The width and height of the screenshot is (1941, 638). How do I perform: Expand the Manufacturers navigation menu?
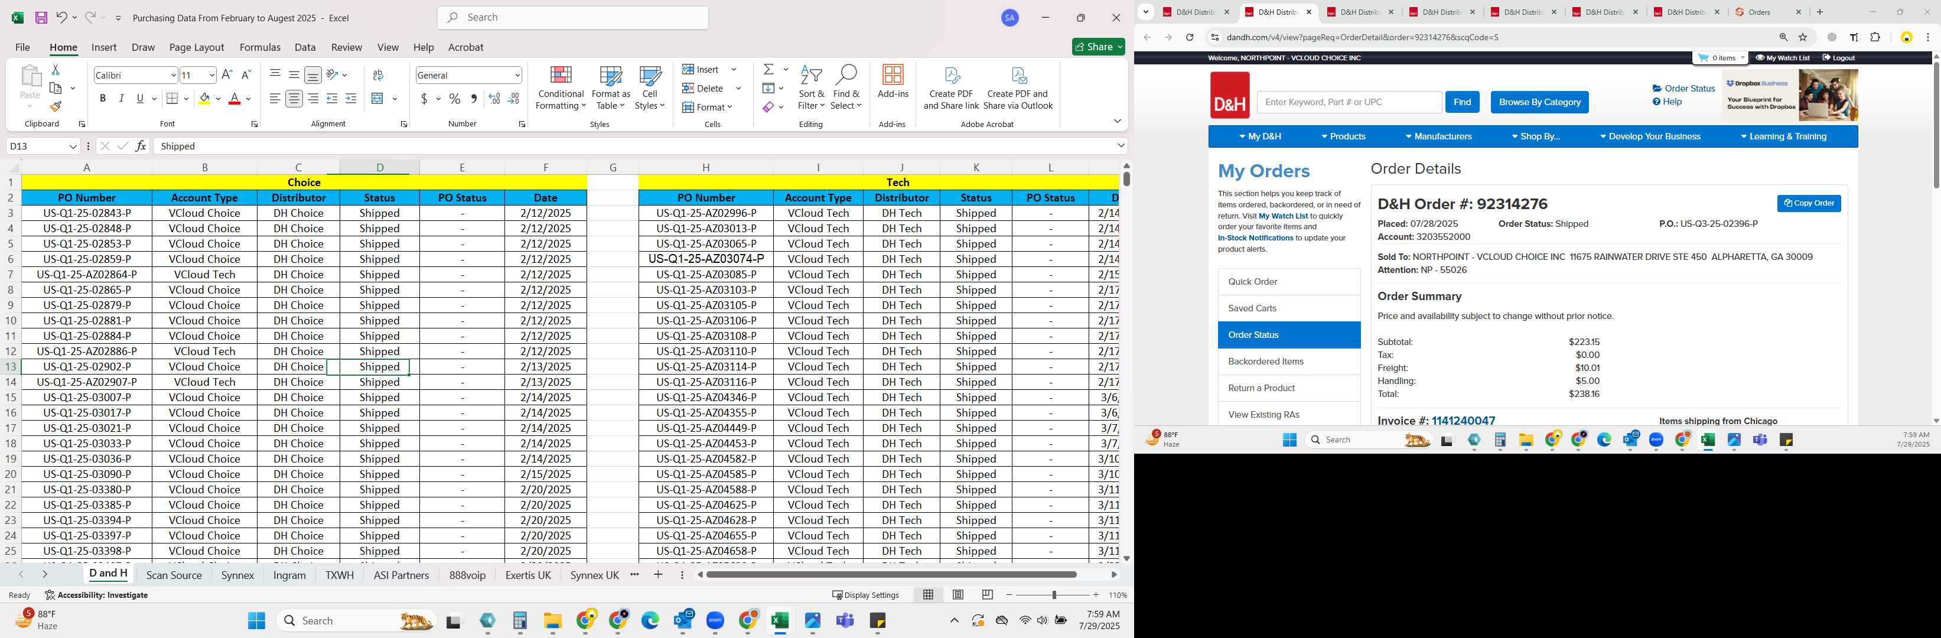(x=1438, y=136)
